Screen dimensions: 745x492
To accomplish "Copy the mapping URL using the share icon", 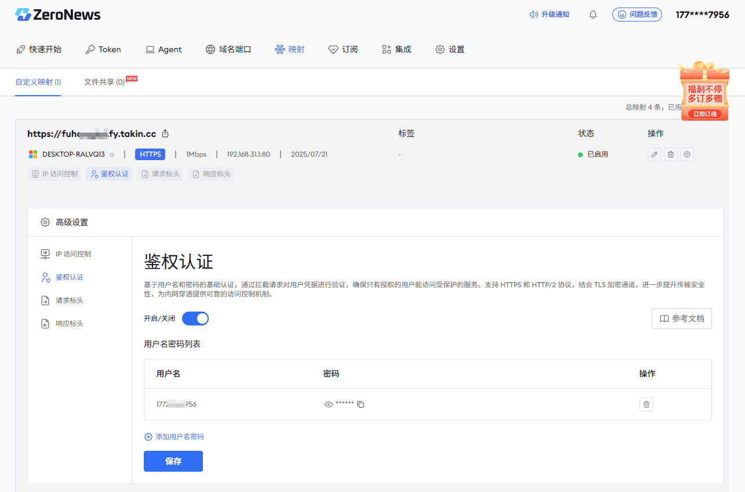I will point(165,133).
